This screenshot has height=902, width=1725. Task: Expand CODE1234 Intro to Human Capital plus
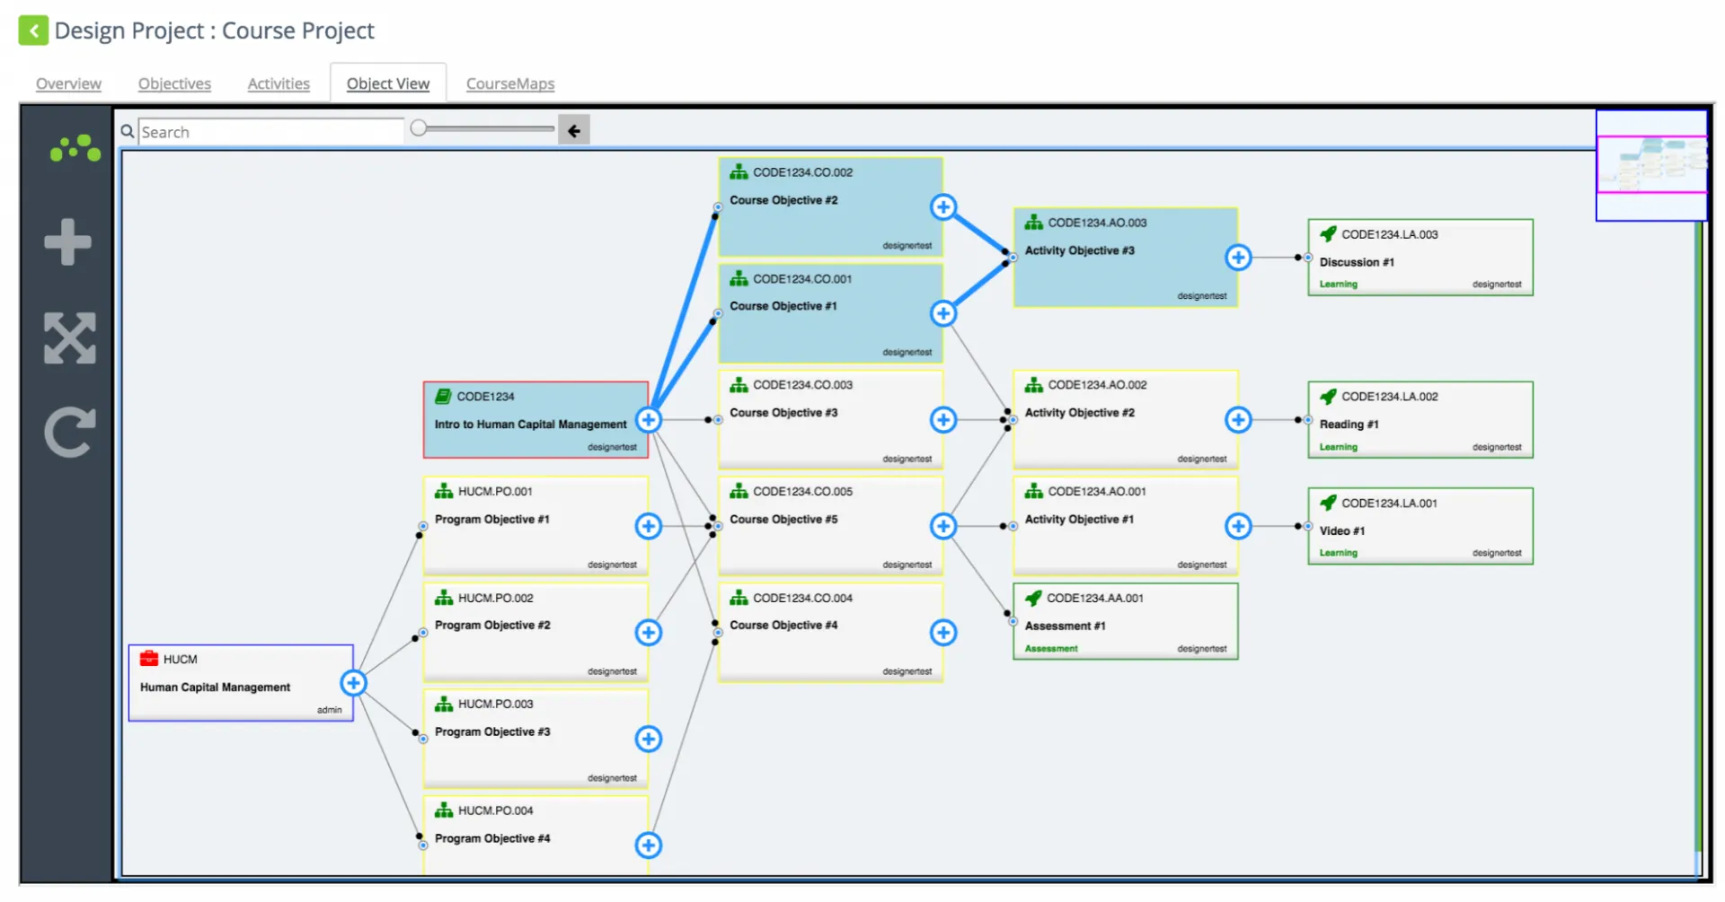point(649,420)
